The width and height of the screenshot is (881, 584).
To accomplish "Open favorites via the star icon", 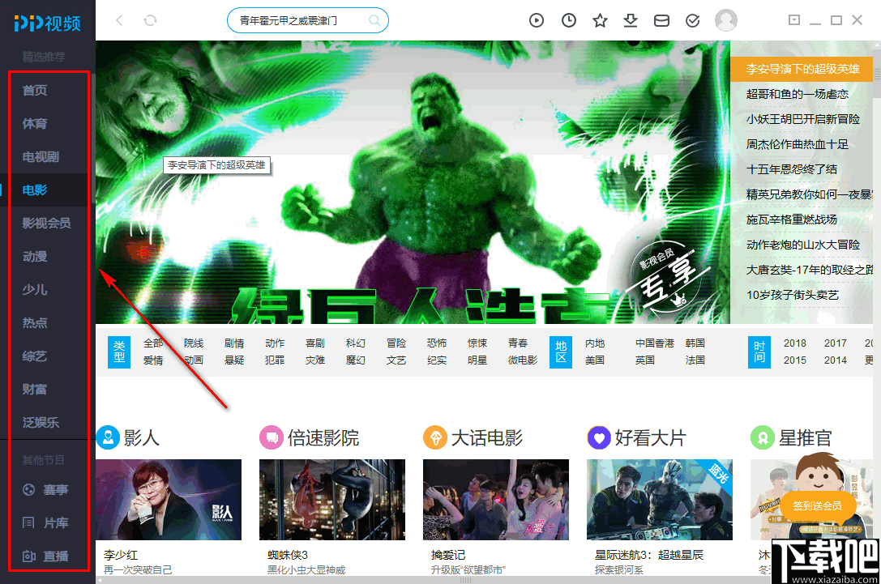I will (600, 20).
